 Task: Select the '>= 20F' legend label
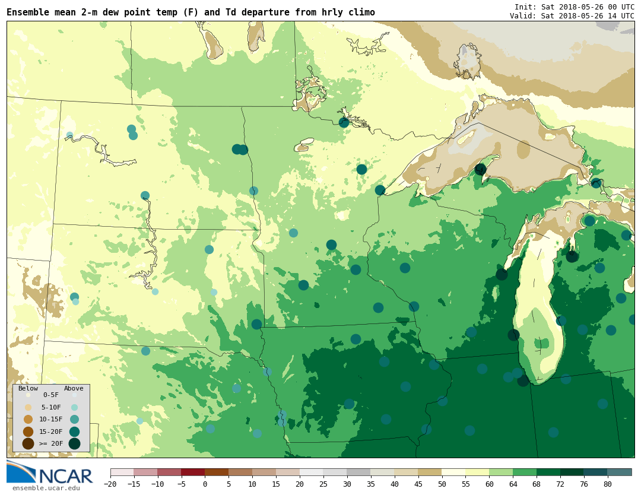[51, 443]
